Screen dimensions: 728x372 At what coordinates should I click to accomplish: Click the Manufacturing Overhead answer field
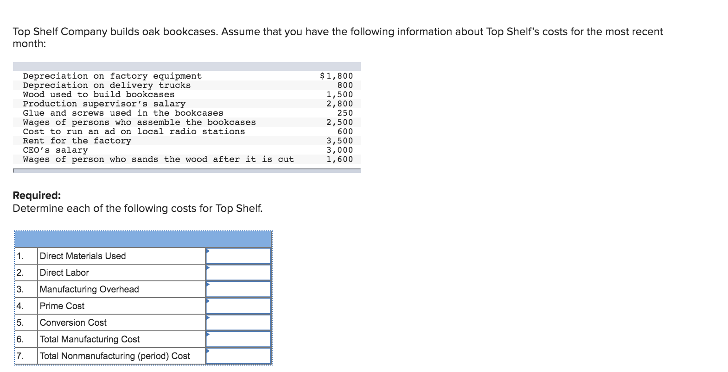[x=238, y=289]
